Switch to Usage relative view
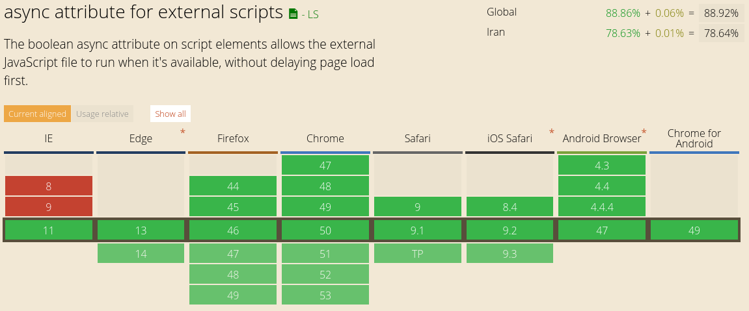 pos(102,114)
